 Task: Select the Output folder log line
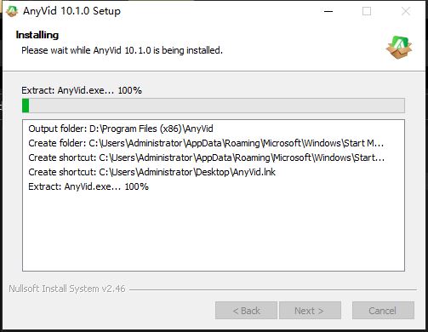[x=121, y=129]
